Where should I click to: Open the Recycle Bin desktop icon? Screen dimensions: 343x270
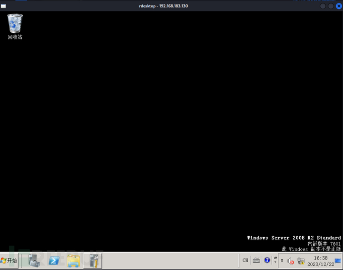[x=15, y=26]
